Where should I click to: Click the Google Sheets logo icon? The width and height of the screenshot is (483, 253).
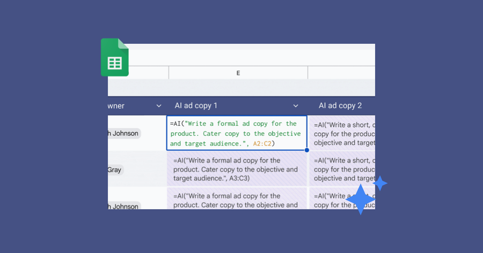[115, 57]
